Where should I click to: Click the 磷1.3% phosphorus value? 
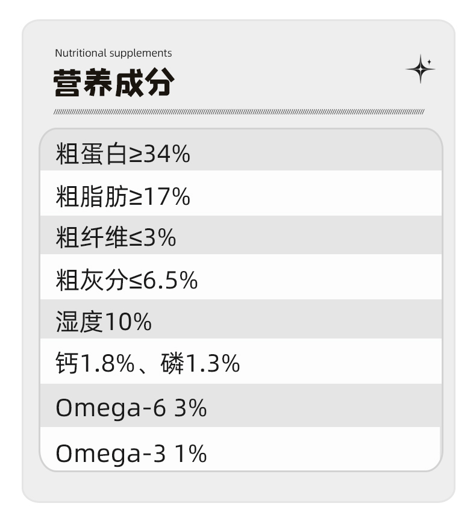200,363
